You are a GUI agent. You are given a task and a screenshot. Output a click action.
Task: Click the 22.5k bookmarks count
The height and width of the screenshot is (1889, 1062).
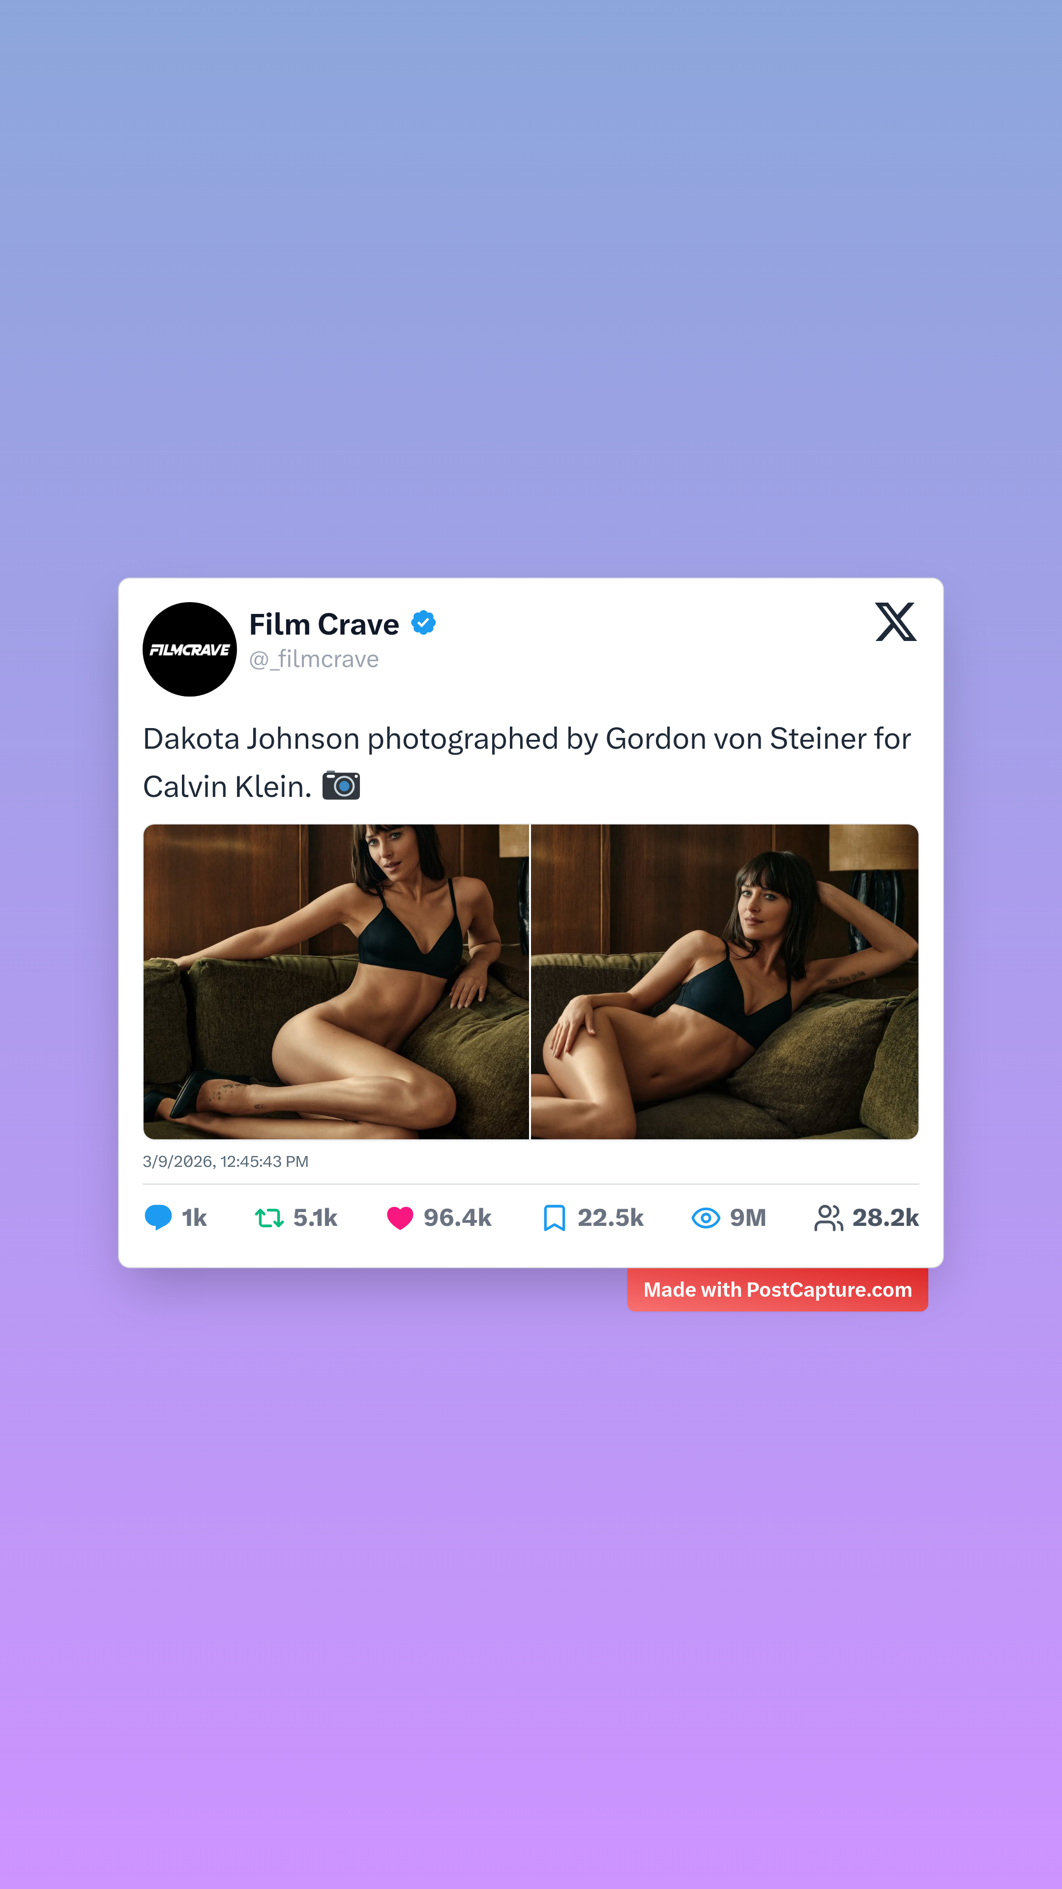(611, 1218)
